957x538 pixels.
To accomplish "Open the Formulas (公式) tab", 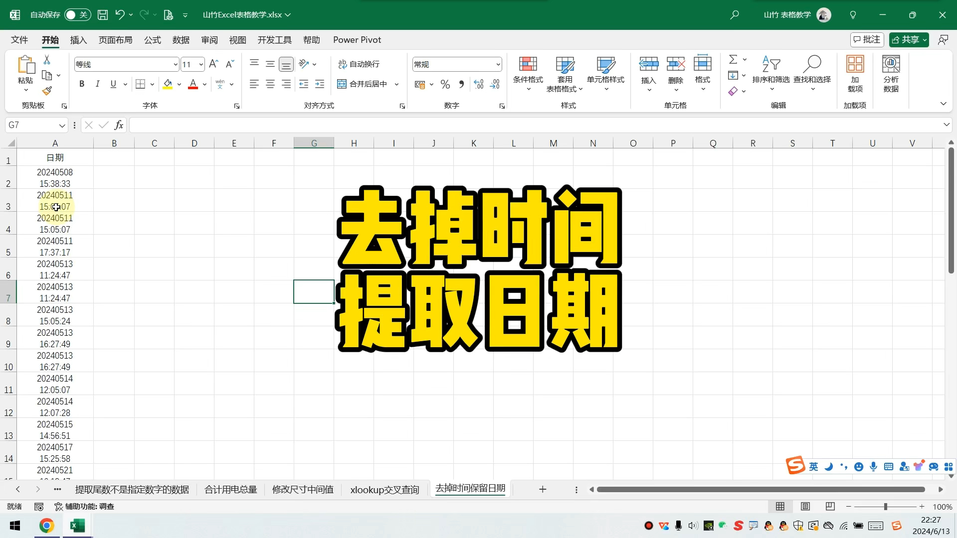I will (153, 40).
